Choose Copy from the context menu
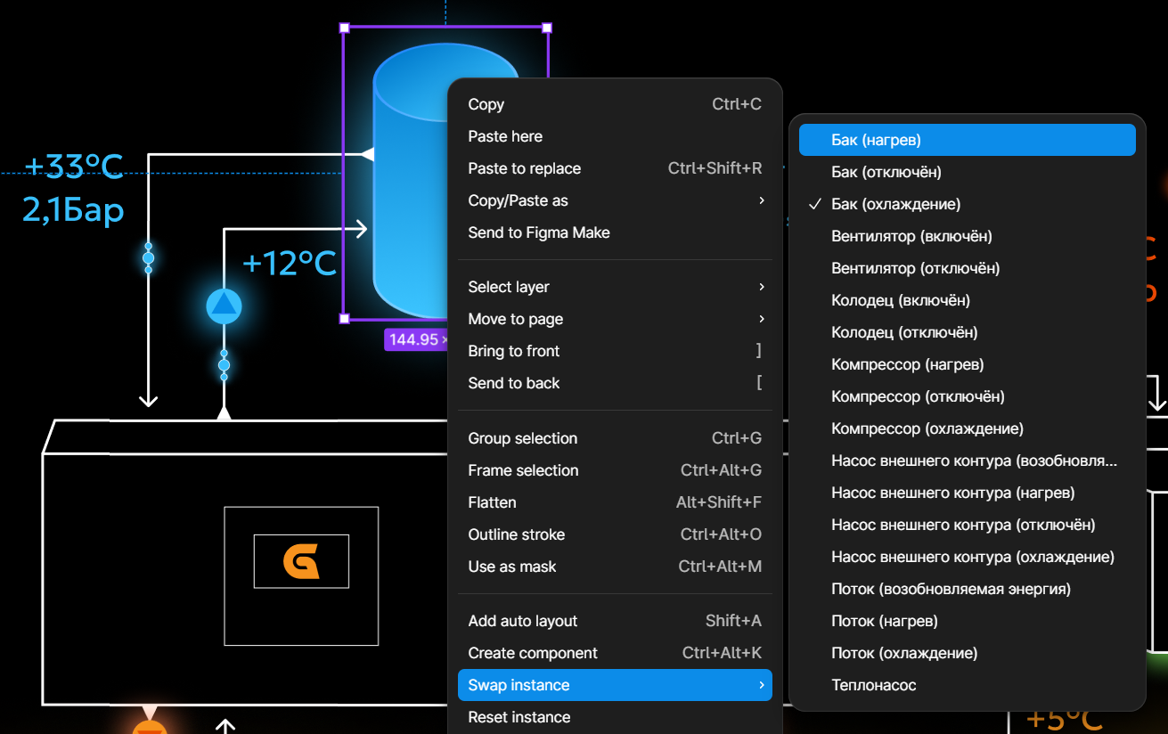 [x=615, y=104]
